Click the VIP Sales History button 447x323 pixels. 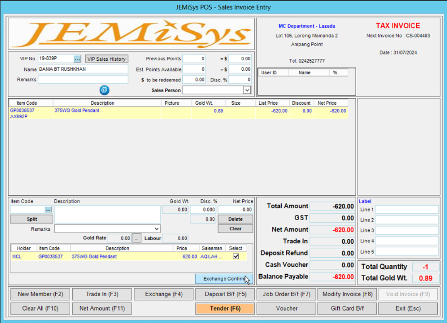coord(106,59)
